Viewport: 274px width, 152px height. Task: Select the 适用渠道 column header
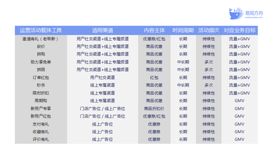tap(102, 30)
